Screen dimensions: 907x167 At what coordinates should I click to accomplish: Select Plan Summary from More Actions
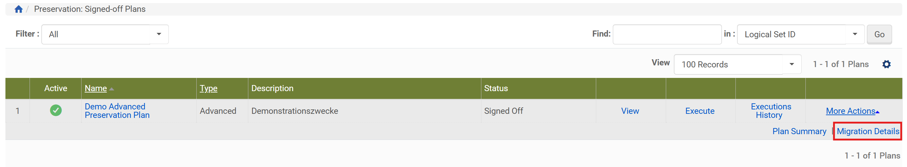[x=799, y=131]
